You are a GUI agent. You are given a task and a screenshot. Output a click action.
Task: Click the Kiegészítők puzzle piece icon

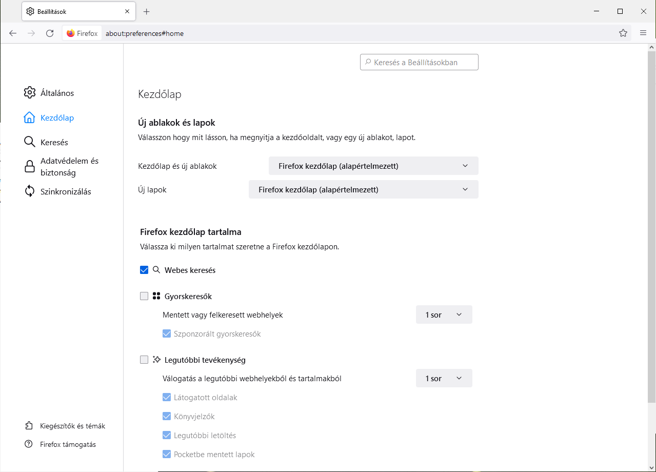click(29, 426)
